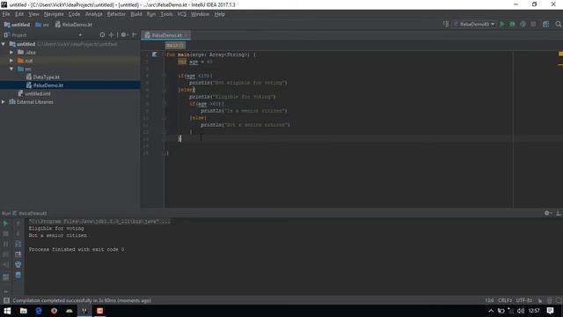Open the Analyze menu
The image size is (563, 317).
click(94, 14)
